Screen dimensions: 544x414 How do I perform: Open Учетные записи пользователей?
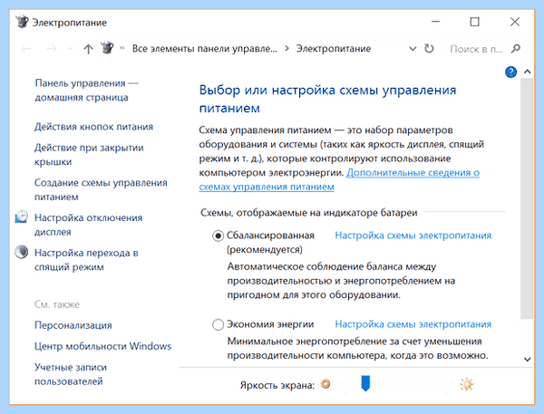click(71, 374)
